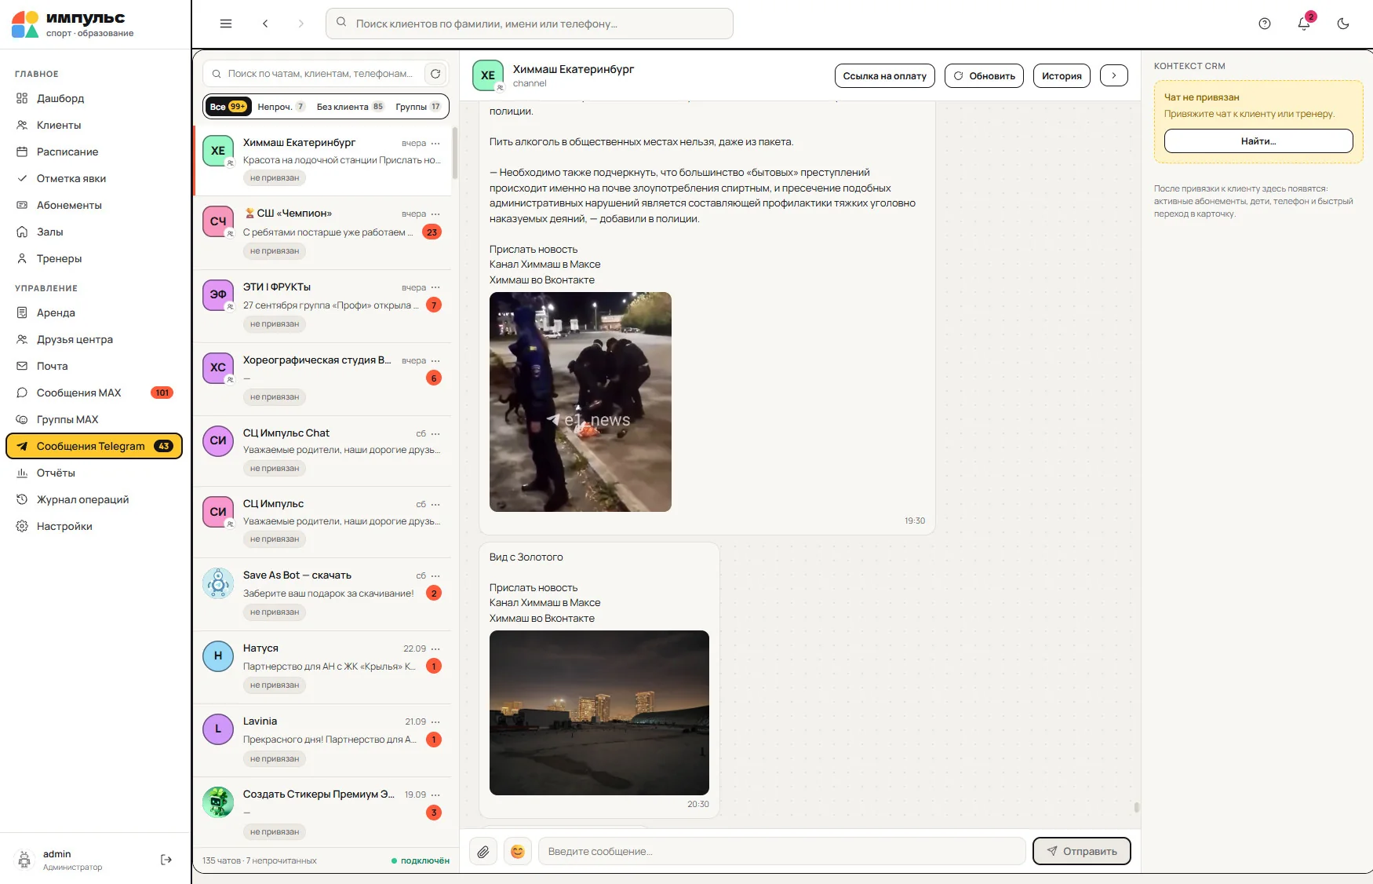Image resolution: width=1373 pixels, height=884 pixels.
Task: Open more options for Химмаш Екатеринбург chat
Action: pos(435,144)
